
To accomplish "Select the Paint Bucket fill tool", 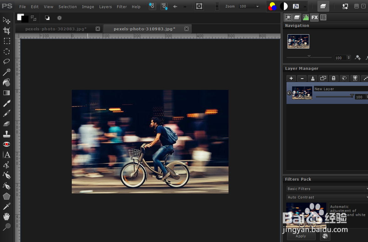I will (7, 82).
